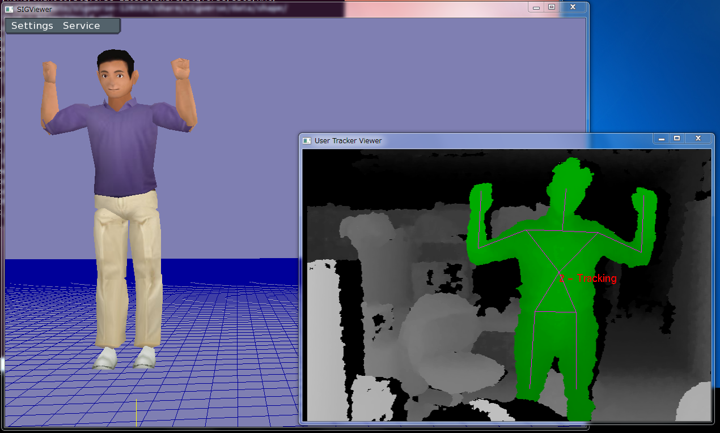Viewport: 720px width, 433px height.
Task: Close the User Tracker Viewer window
Action: tap(698, 139)
